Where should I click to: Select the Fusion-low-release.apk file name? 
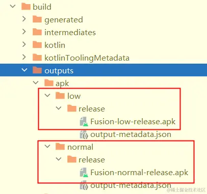[133, 122]
